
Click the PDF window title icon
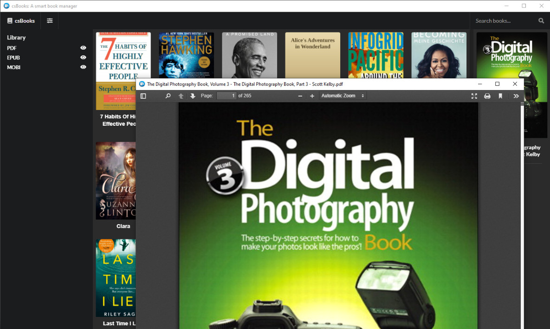click(142, 84)
